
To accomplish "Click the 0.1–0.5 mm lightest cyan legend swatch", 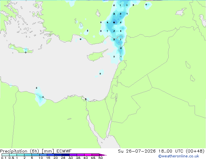I will 6,155.
